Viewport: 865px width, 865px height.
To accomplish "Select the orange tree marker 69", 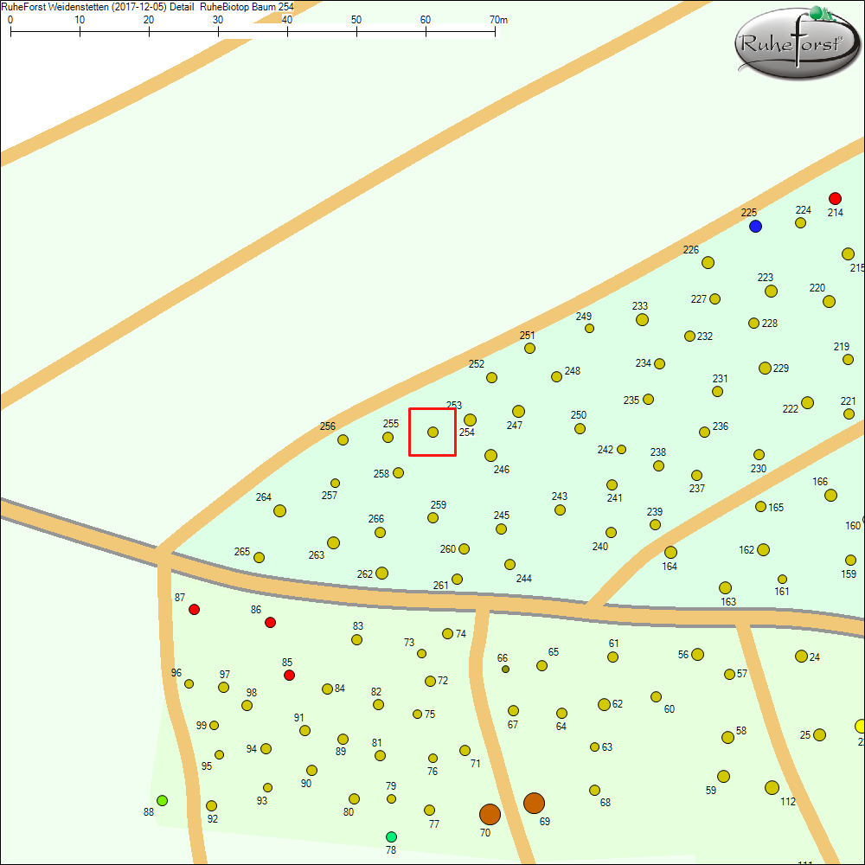I will (536, 804).
